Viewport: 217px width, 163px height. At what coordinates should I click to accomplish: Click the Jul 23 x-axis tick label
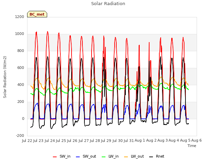coord(38,141)
